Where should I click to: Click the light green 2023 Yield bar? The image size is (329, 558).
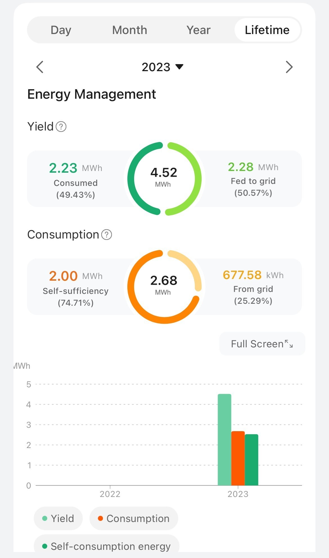coord(224,440)
